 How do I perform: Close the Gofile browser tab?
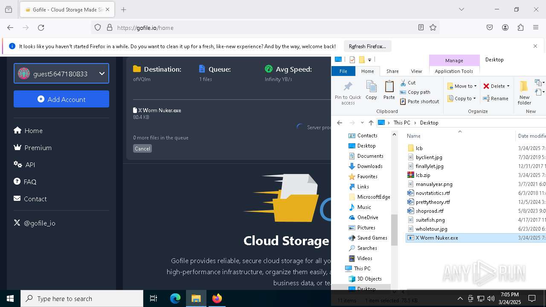pos(107,9)
